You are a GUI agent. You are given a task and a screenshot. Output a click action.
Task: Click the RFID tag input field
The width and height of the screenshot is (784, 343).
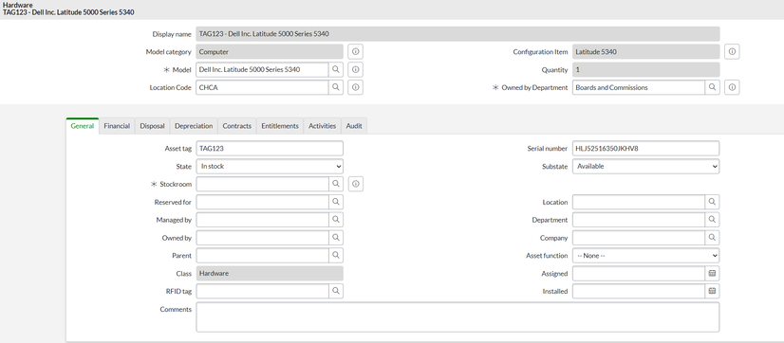click(263, 291)
